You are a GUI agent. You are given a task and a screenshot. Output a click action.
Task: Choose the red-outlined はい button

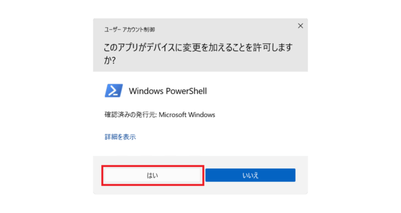coord(152,175)
